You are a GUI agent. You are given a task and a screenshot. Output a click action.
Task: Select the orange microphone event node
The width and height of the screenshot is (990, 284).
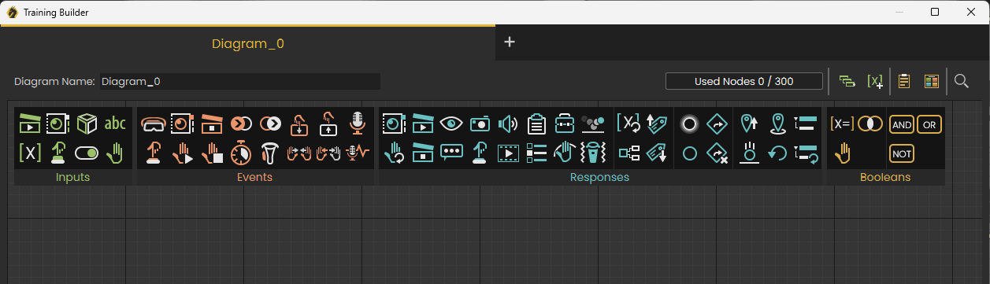pyautogui.click(x=358, y=124)
